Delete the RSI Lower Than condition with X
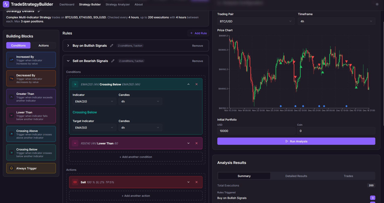 [196, 143]
